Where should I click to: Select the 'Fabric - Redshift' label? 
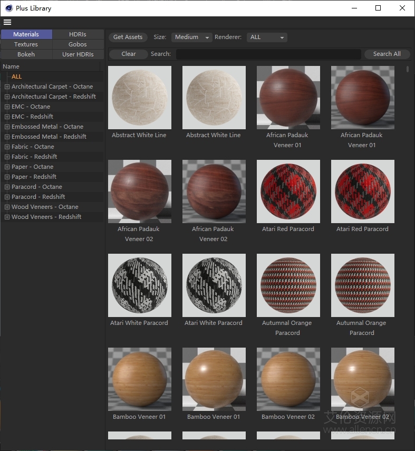tap(34, 157)
